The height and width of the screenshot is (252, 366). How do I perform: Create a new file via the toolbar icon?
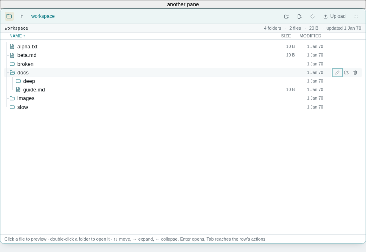[x=299, y=16]
